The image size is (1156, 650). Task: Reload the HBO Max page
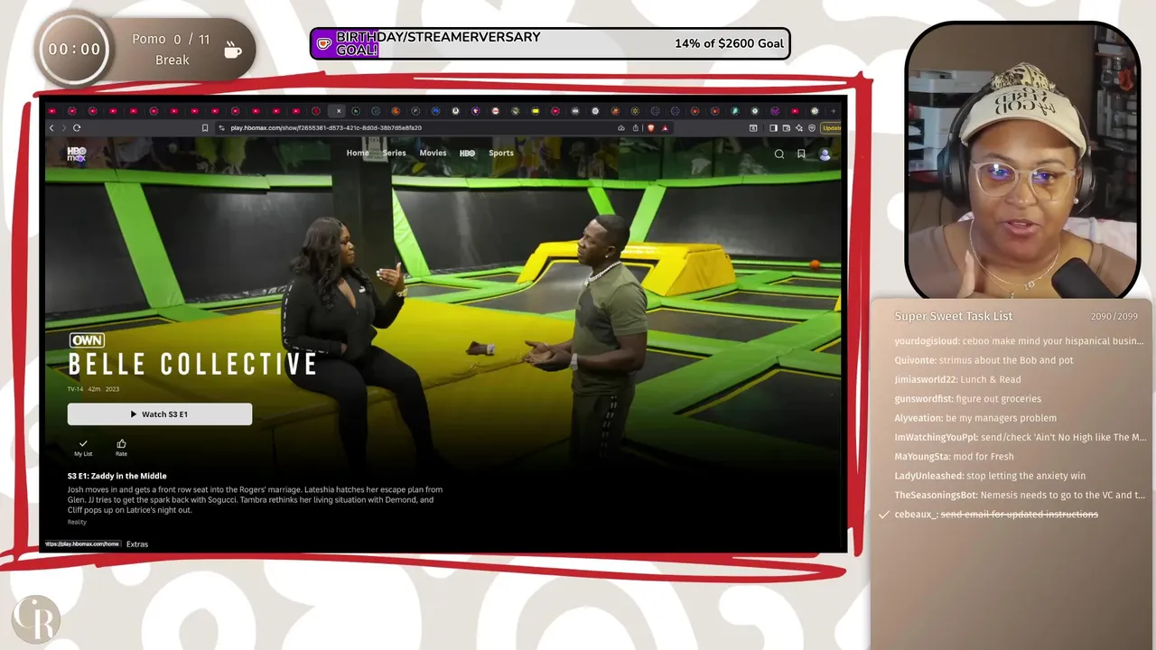[x=77, y=128]
